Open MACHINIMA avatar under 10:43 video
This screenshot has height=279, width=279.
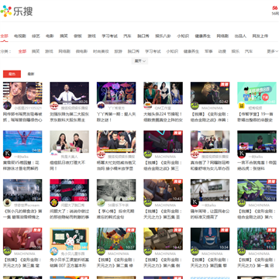click(148, 203)
